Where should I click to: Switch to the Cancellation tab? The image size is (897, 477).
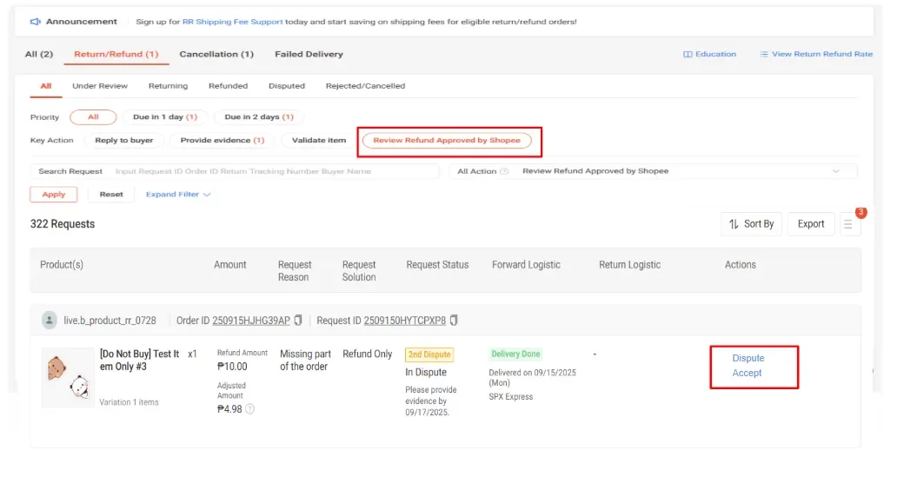pyautogui.click(x=216, y=54)
